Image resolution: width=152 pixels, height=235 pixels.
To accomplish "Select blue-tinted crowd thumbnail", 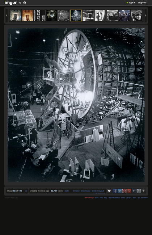I will click(x=124, y=16).
